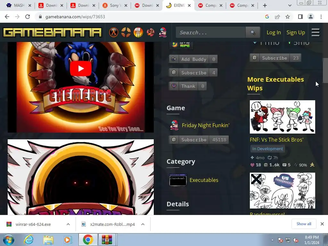
Task: Subscribe to Friday Night Funkin' game (45118)
Action: pos(199,140)
